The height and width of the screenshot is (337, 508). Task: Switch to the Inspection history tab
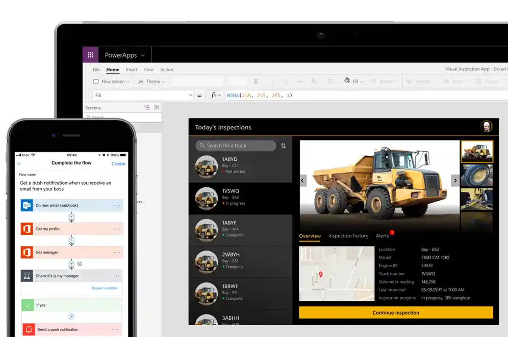coord(348,236)
